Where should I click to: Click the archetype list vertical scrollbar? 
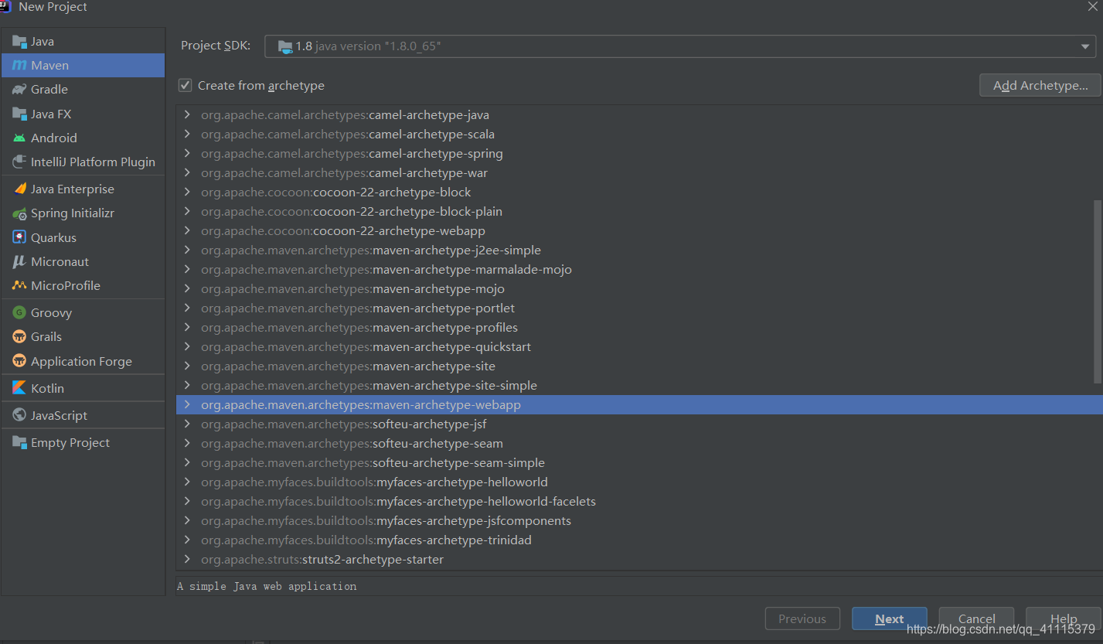(1098, 291)
